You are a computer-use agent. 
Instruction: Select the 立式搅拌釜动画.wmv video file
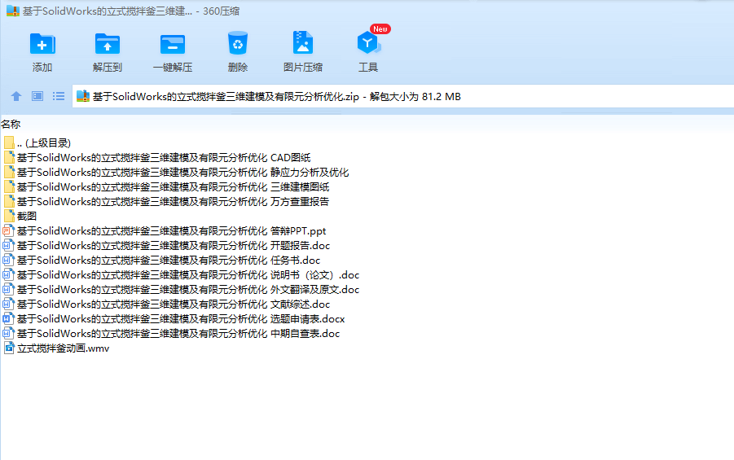[x=57, y=348]
